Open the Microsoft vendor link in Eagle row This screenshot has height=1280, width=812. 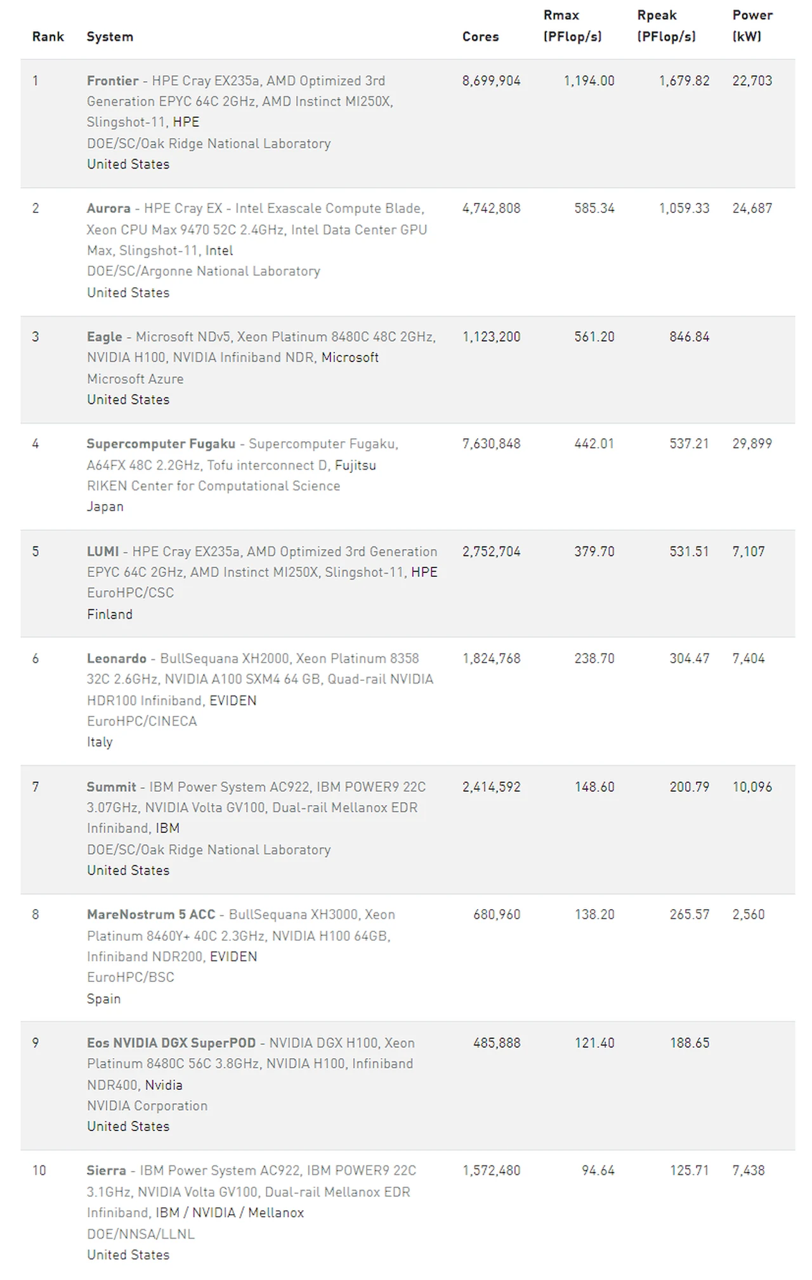tap(350, 358)
